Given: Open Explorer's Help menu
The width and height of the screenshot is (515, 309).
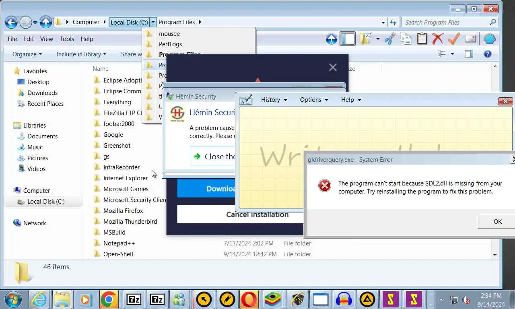Looking at the screenshot, I should click(x=87, y=39).
